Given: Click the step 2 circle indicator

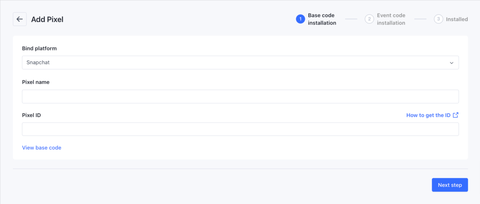Looking at the screenshot, I should [x=369, y=19].
